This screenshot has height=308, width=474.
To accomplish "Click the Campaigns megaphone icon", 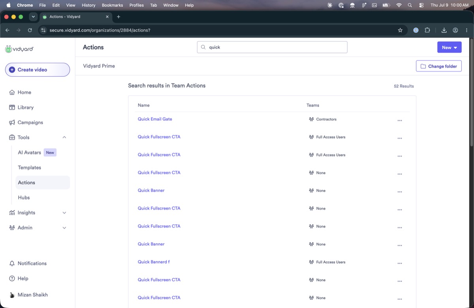I will point(12,123).
